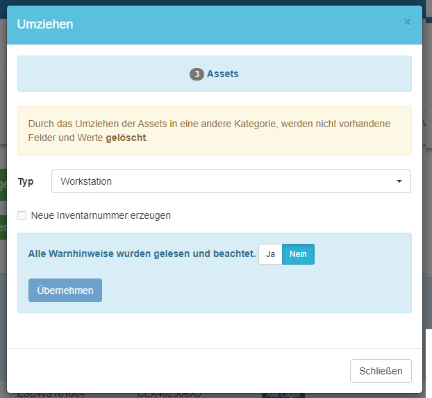Click the 'Assets' heading text

(x=222, y=74)
